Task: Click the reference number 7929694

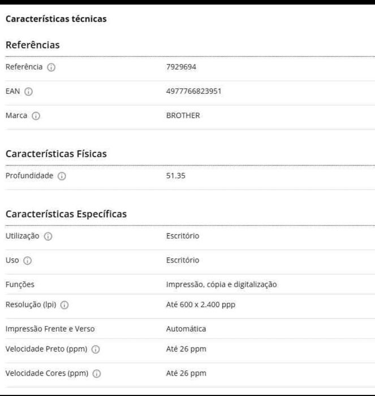Action: (181, 67)
